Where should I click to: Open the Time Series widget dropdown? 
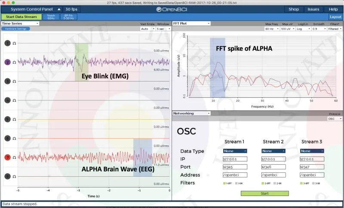point(21,23)
